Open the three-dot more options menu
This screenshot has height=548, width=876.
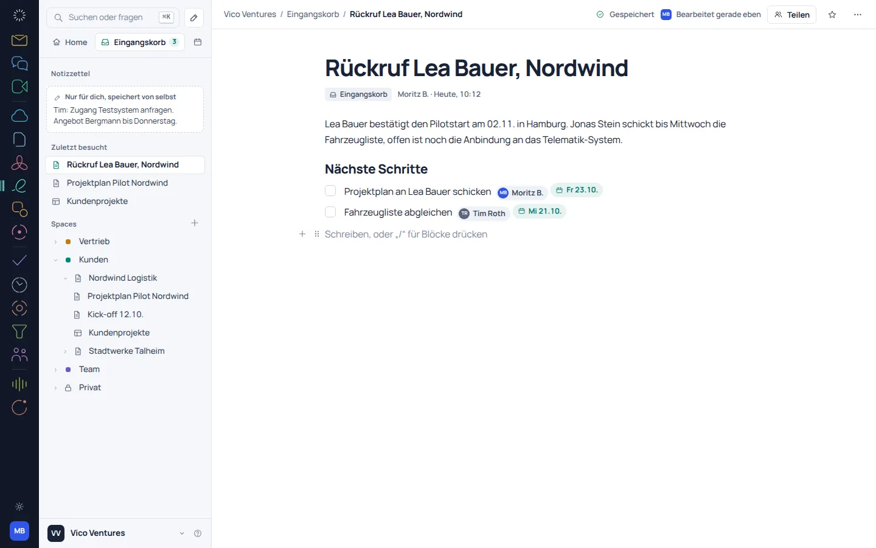tap(858, 15)
